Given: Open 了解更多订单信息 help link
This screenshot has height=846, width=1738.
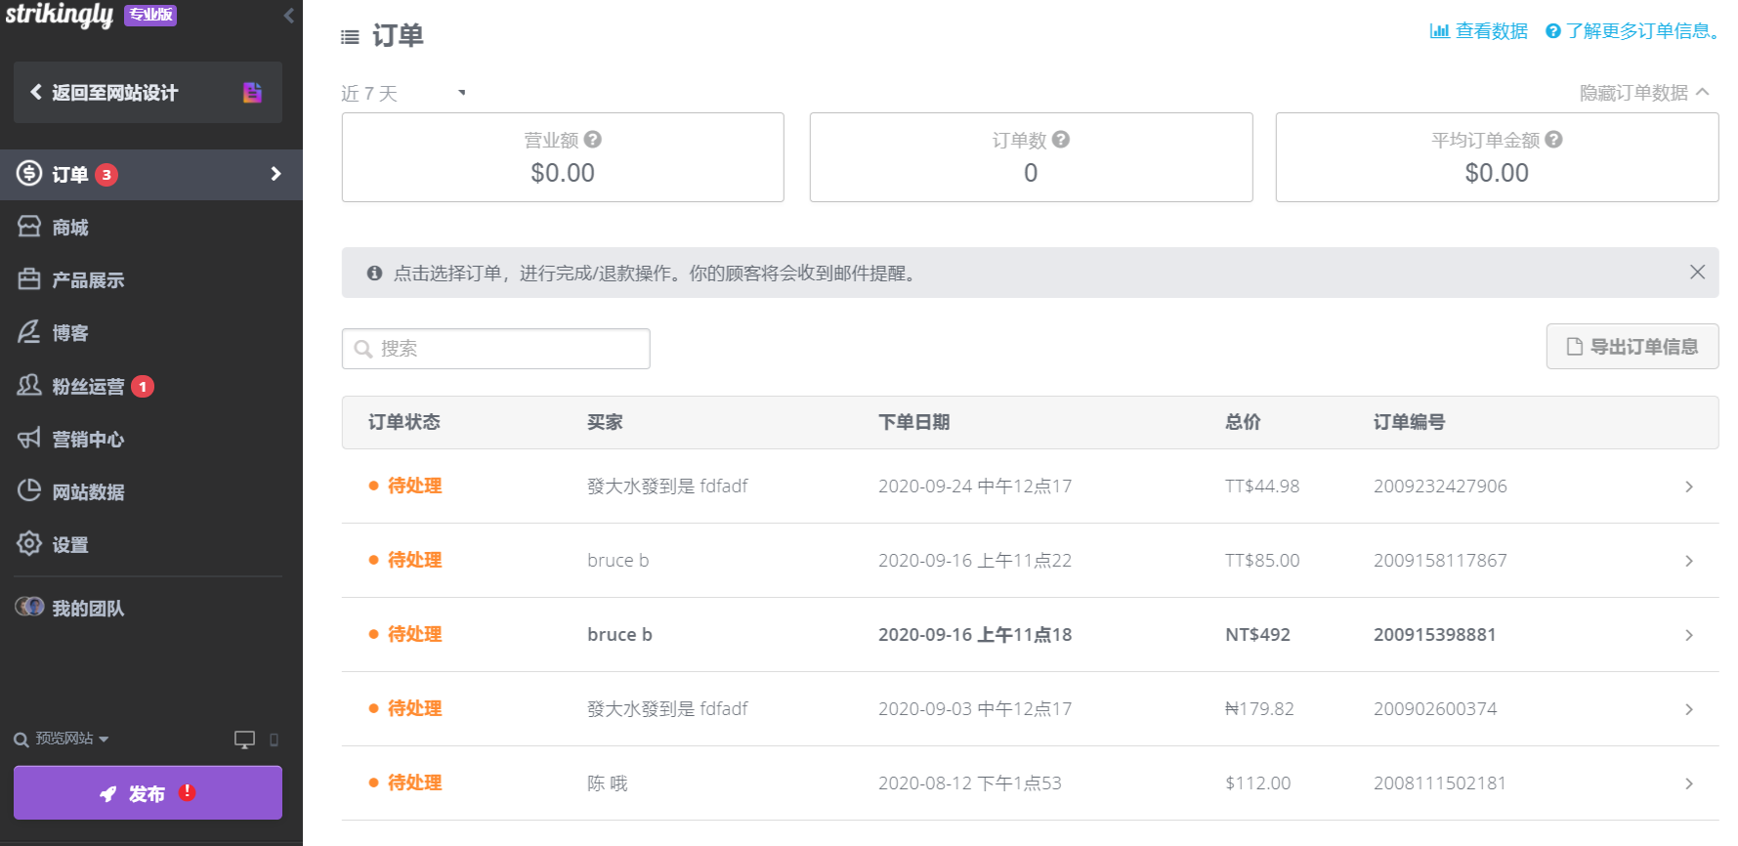Looking at the screenshot, I should click(1632, 31).
